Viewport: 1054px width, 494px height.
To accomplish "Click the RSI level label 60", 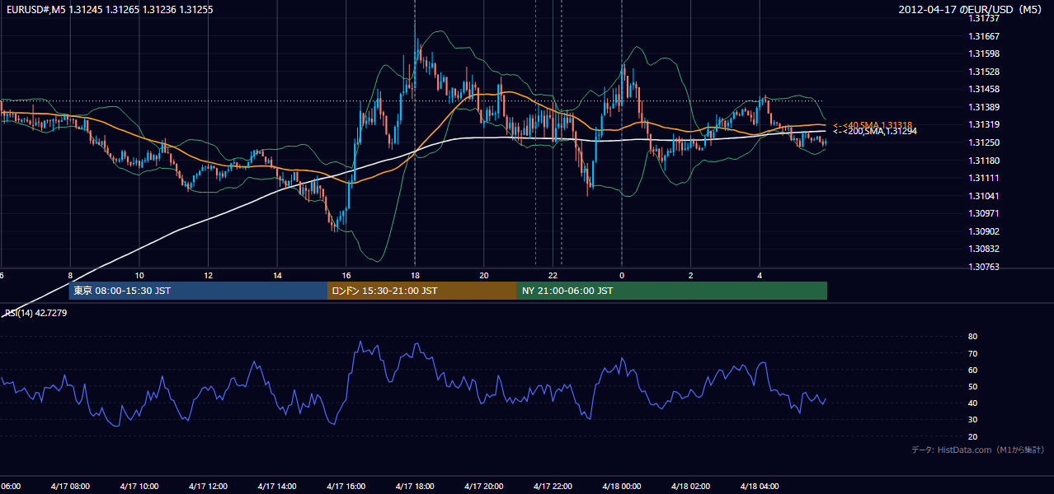I will tap(973, 370).
